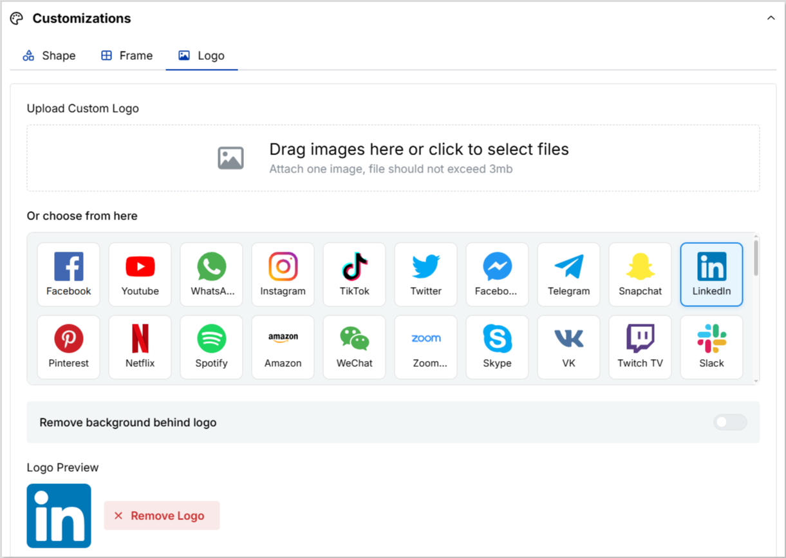Click the scroll-down arrow of logo list

click(756, 381)
